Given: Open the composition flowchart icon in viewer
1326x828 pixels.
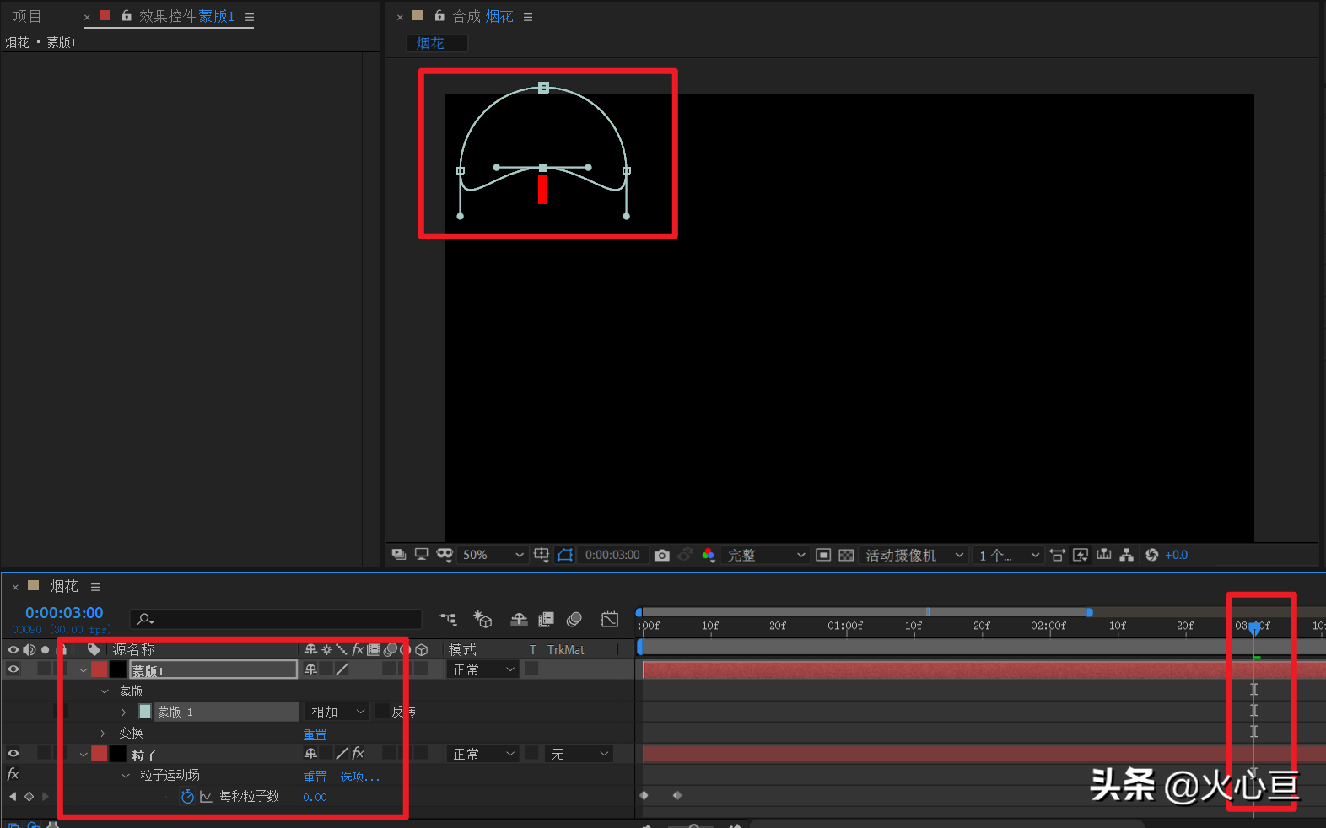Looking at the screenshot, I should click(x=1126, y=555).
